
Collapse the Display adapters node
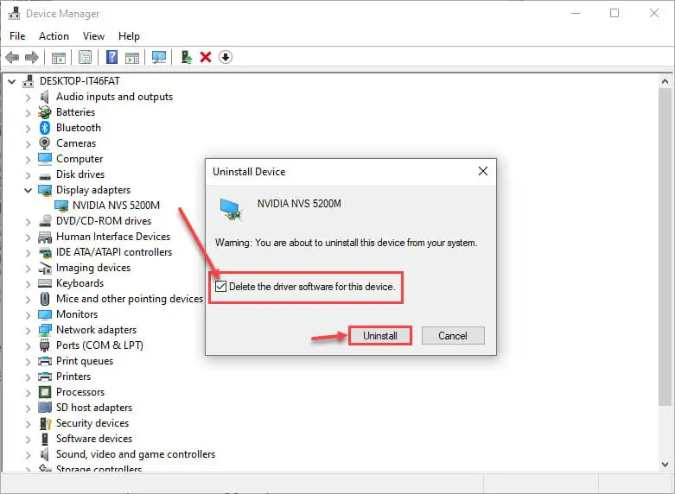click(28, 190)
